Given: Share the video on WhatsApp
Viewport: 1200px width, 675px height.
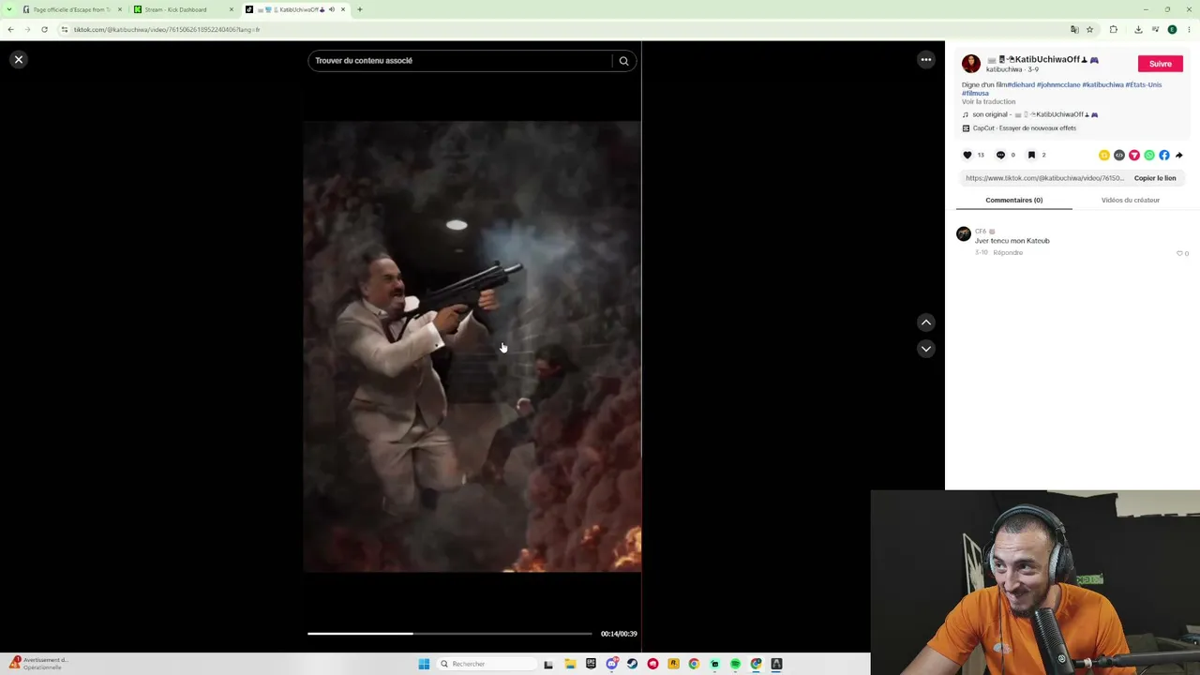Looking at the screenshot, I should pyautogui.click(x=1149, y=156).
